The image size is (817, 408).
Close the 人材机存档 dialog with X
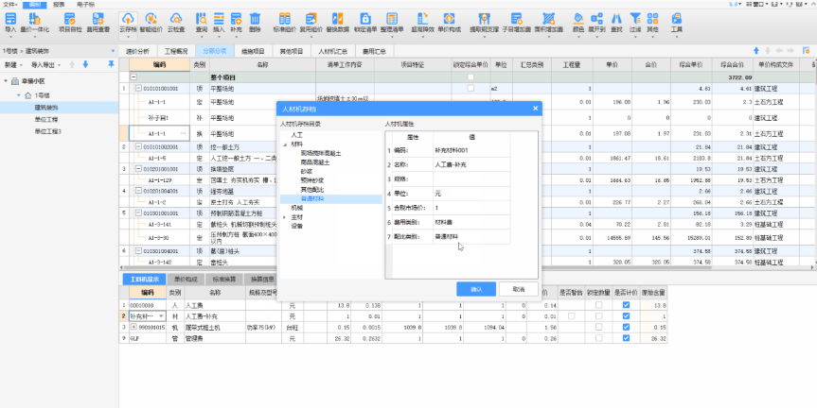533,110
